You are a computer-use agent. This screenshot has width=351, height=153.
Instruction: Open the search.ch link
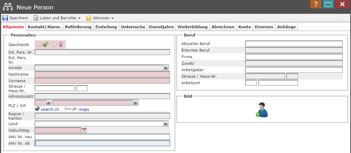tap(50, 109)
